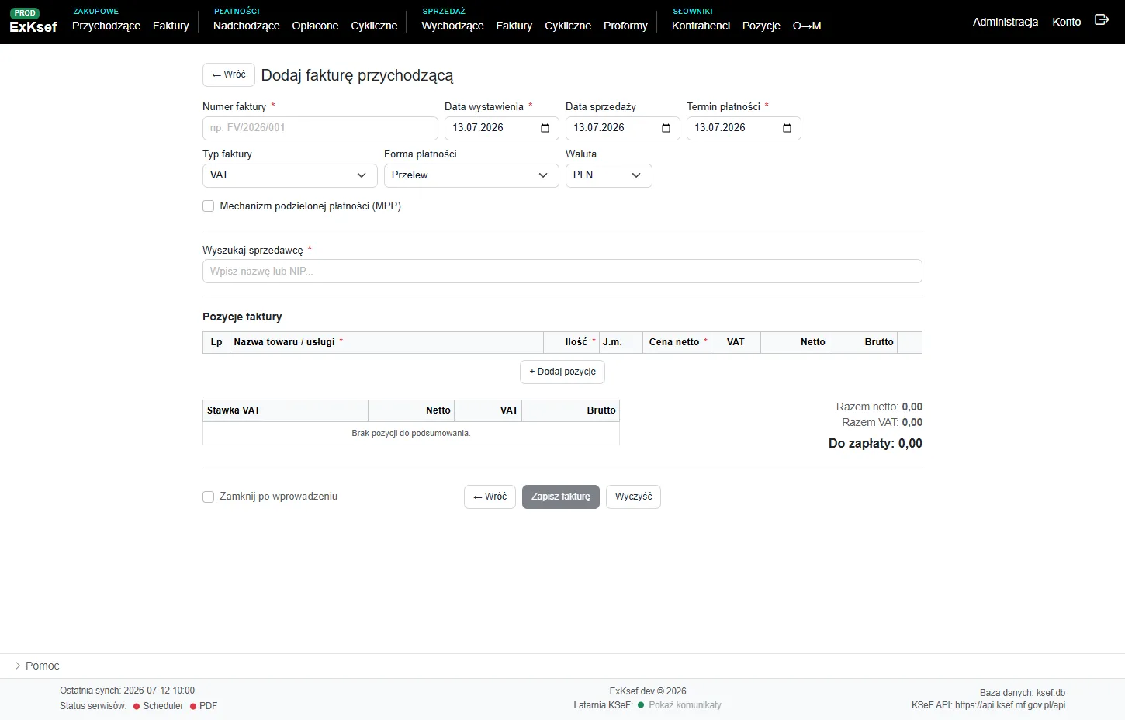The image size is (1125, 720).
Task: Click 'Razem netto: 0,00' text
Action: pos(879,407)
